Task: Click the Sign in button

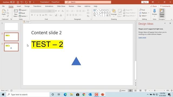Action: pyautogui.click(x=145, y=2)
